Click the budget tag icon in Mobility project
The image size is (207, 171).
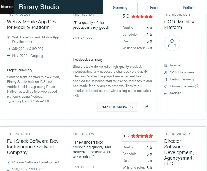pyautogui.click(x=8, y=49)
